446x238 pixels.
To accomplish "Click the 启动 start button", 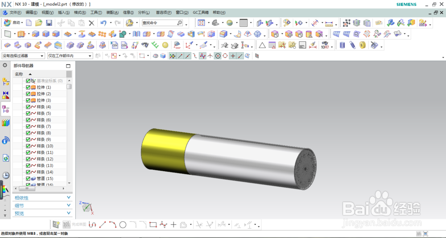I will click(x=12, y=23).
